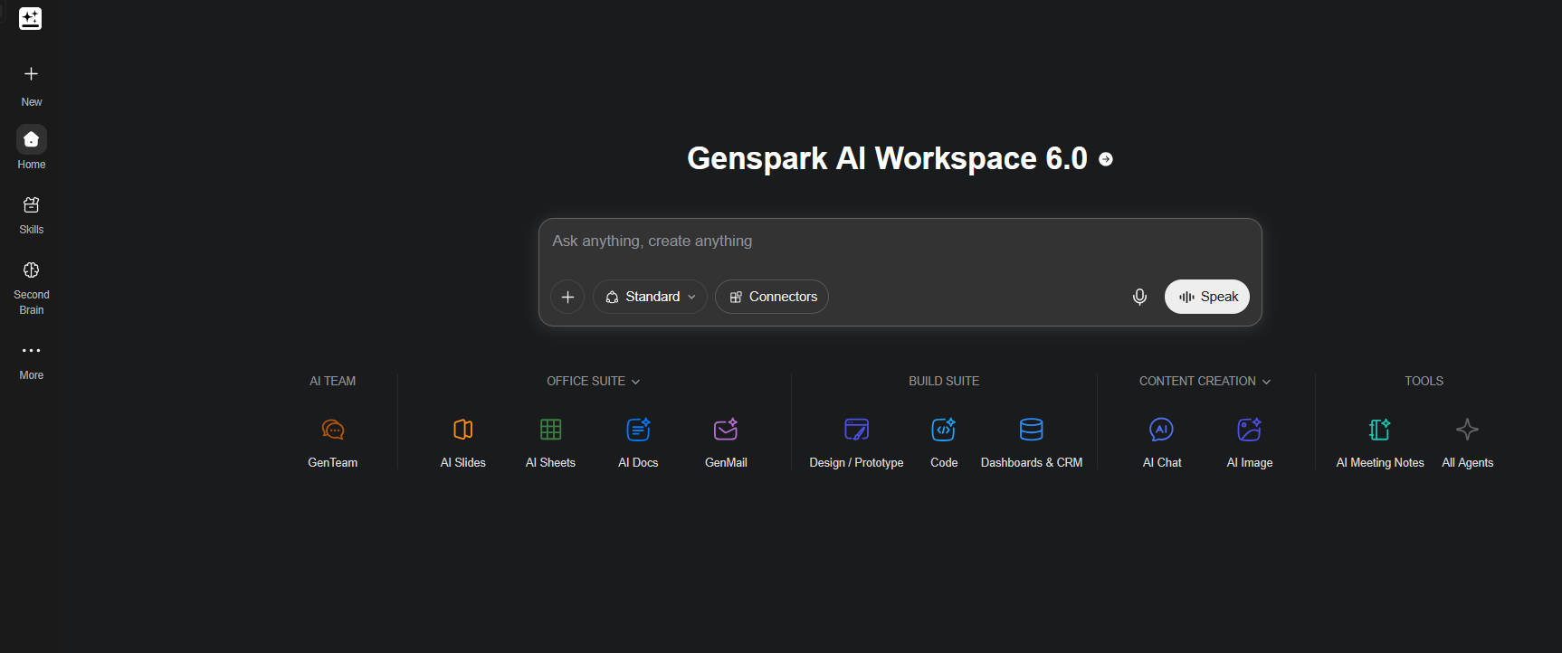View All Agents

(x=1468, y=443)
